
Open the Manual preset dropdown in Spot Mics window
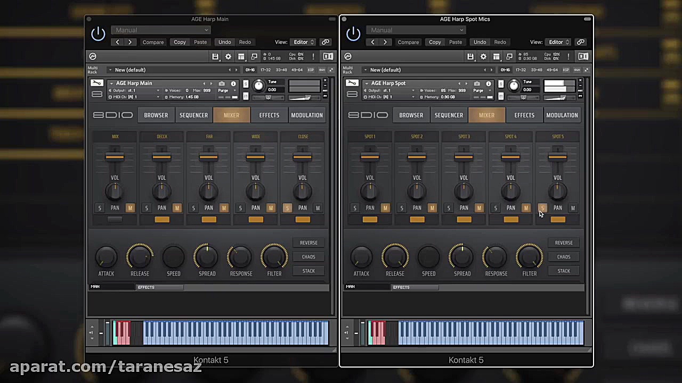coord(416,30)
